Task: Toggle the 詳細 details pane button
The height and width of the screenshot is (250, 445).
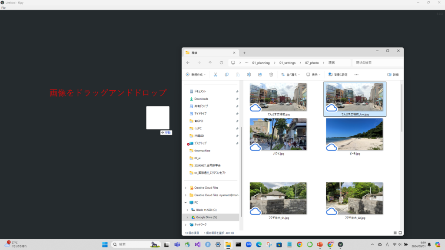Action: click(x=393, y=75)
